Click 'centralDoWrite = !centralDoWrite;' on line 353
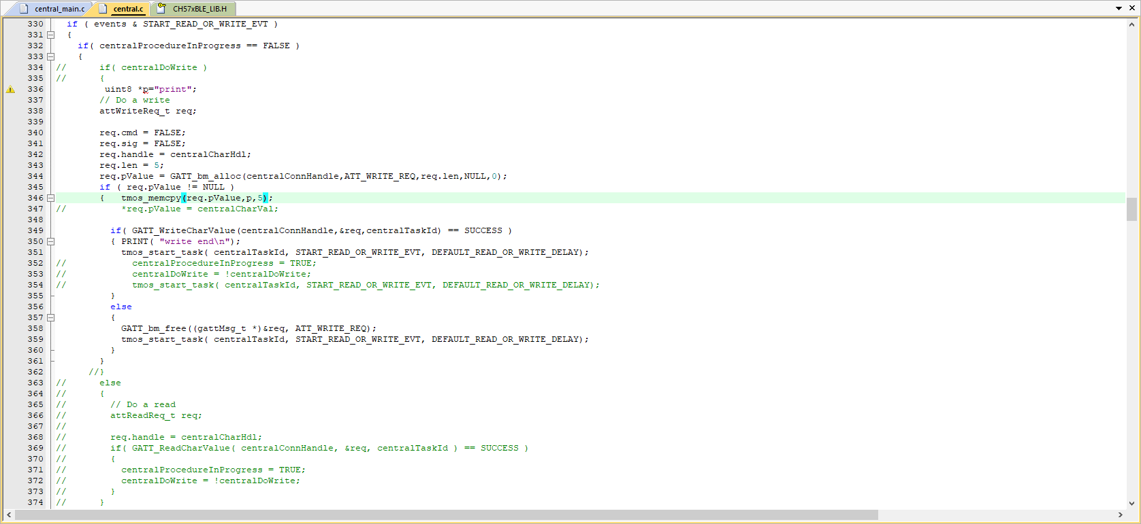The height and width of the screenshot is (524, 1141). click(x=222, y=274)
